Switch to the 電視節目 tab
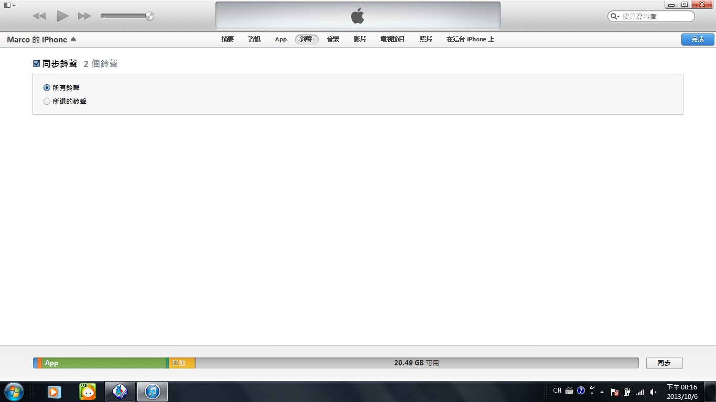The width and height of the screenshot is (716, 402). (x=393, y=39)
